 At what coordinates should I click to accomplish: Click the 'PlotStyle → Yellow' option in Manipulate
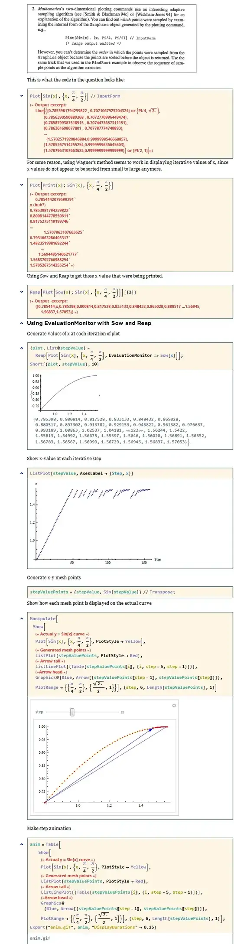coord(118,641)
